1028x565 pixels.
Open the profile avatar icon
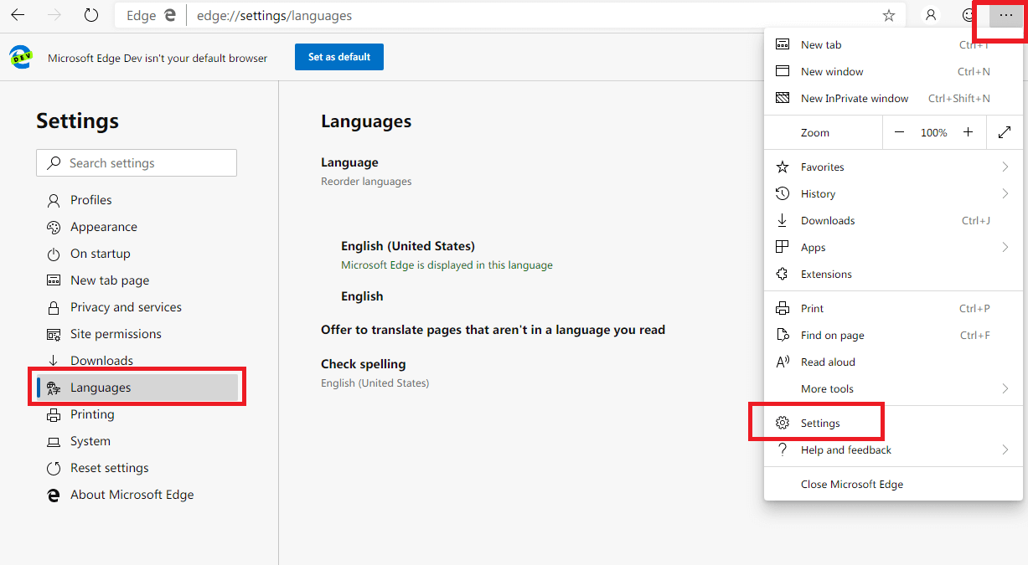(x=931, y=15)
